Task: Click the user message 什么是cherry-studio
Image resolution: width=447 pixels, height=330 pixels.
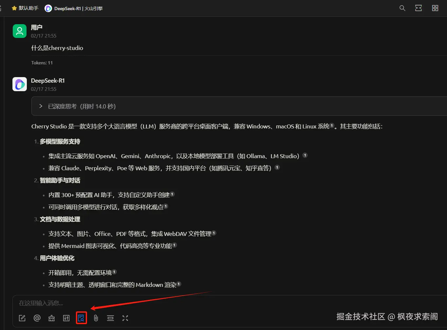Action: point(57,48)
